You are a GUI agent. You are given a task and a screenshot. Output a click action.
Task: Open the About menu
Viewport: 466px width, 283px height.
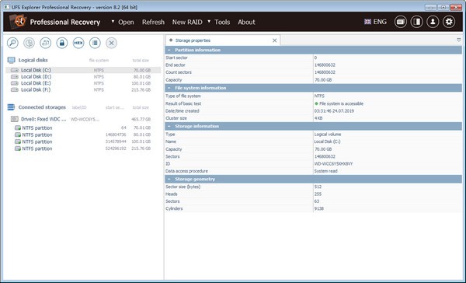(246, 22)
